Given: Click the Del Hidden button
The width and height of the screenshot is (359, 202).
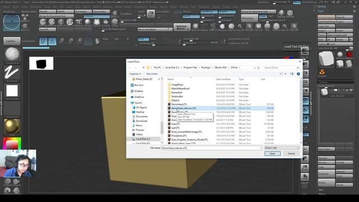Looking at the screenshot, I should click(84, 11).
